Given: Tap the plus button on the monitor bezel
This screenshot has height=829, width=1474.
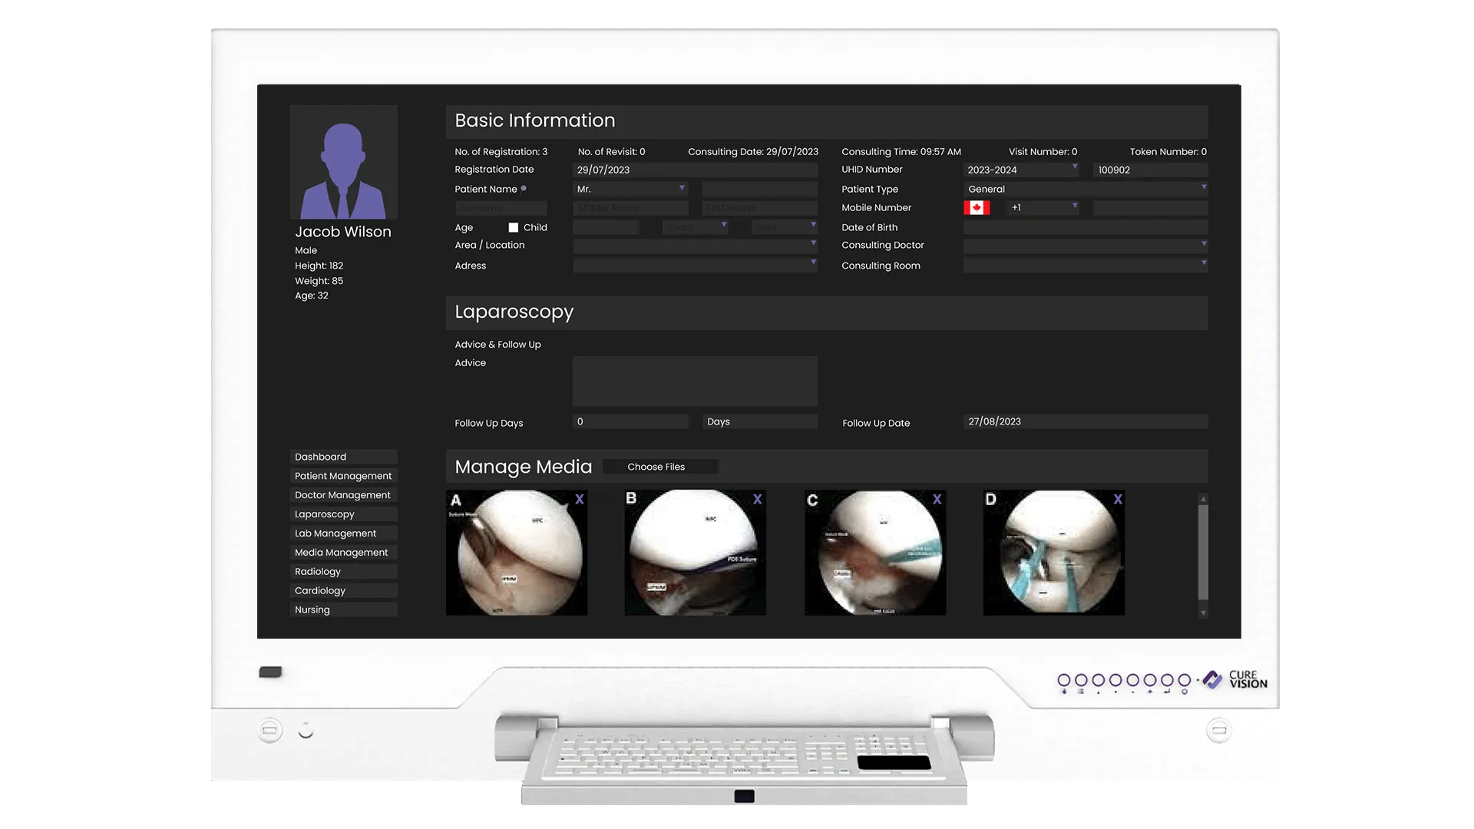Looking at the screenshot, I should click(x=1150, y=680).
